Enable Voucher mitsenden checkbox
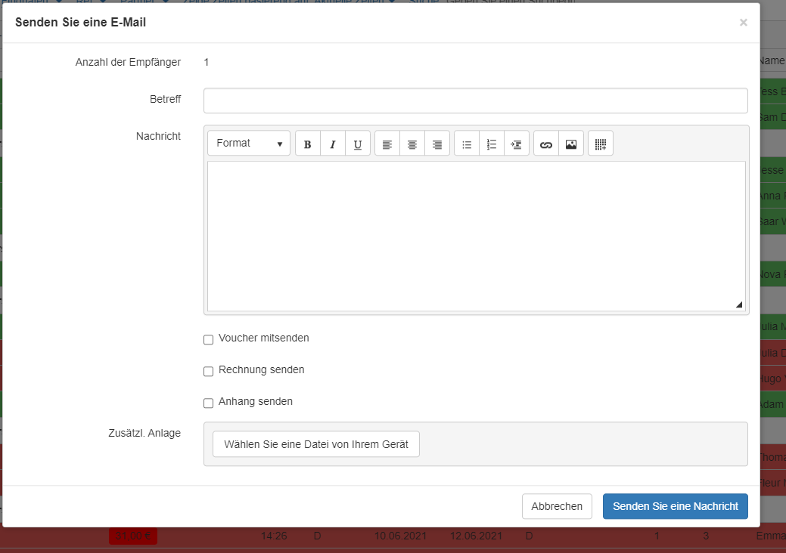Viewport: 786px width, 553px height. [x=209, y=340]
